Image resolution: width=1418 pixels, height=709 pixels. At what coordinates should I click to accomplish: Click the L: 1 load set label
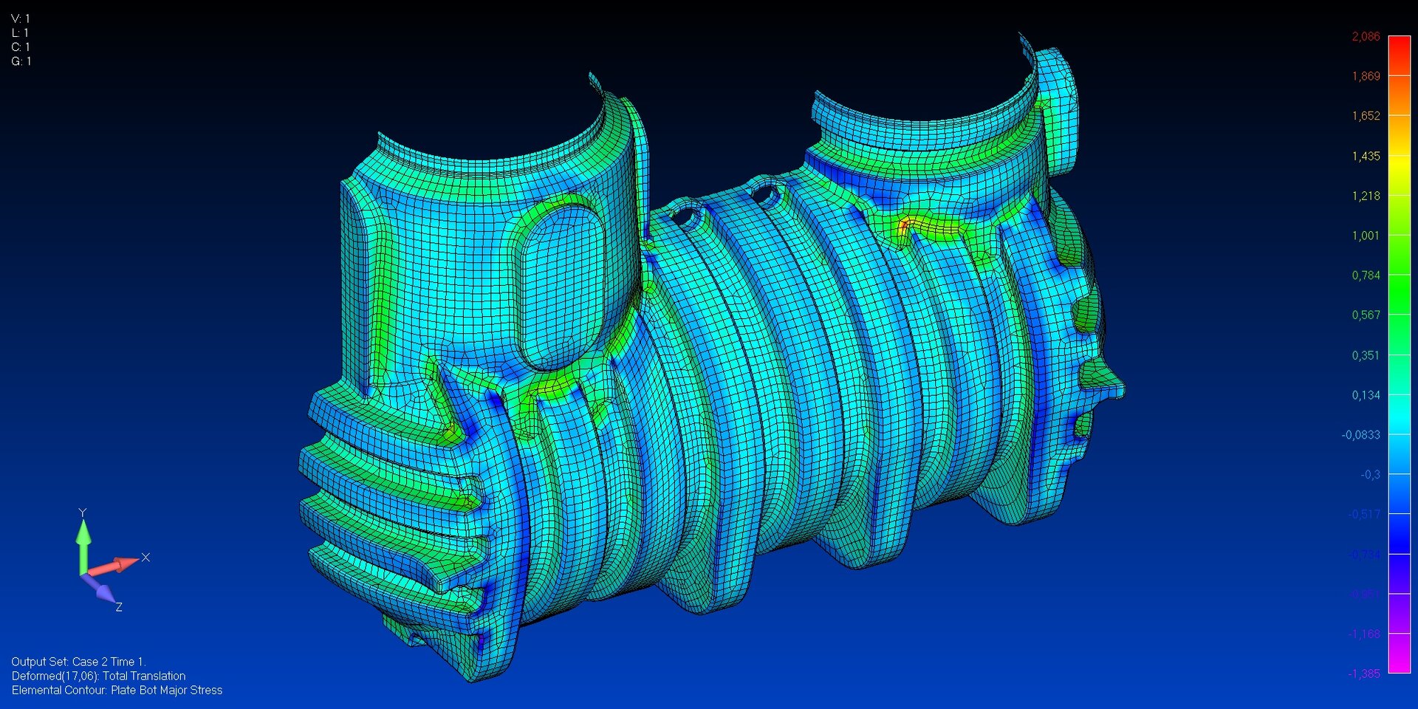pyautogui.click(x=21, y=32)
